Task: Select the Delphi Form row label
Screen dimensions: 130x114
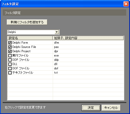Action: [x=20, y=43]
